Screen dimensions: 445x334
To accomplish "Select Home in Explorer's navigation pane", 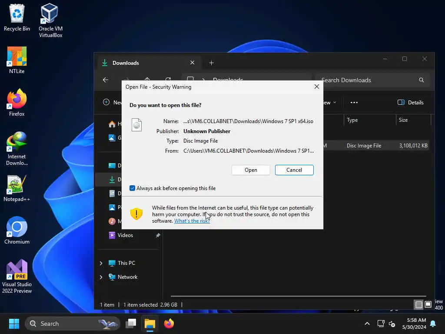I will click(x=115, y=124).
